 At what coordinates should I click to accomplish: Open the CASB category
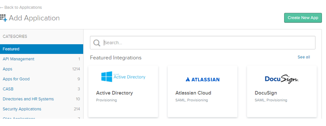click(8, 89)
